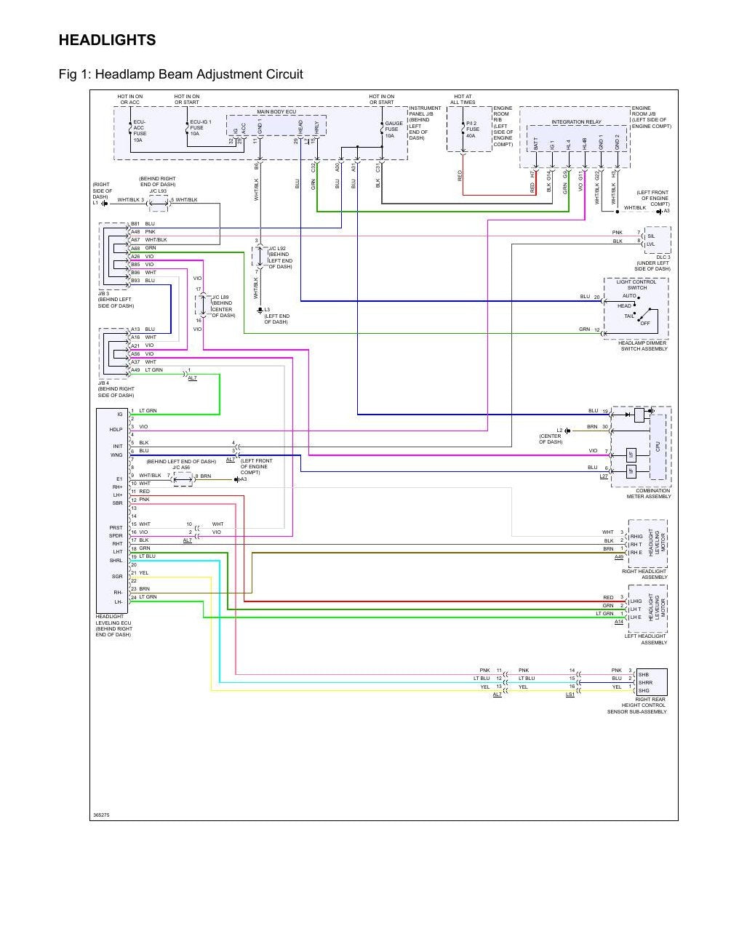Click LVL terminal in DLC 3
The image size is (755, 936).
click(x=651, y=244)
